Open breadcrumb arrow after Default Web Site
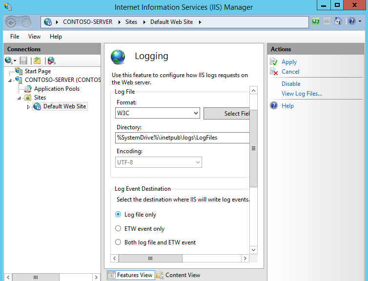This screenshot has height=281, width=368. tap(200, 22)
